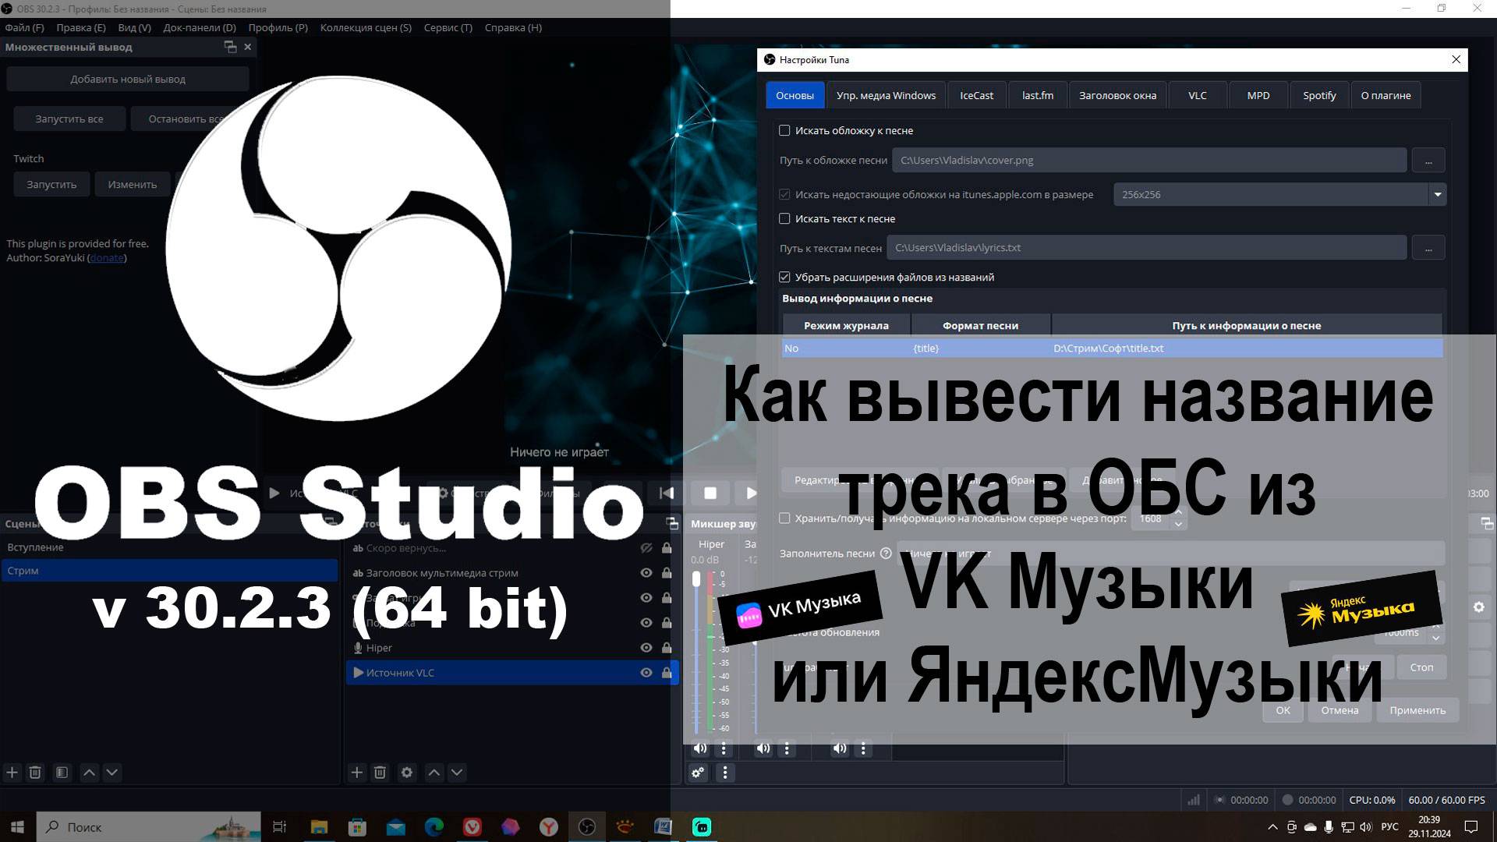The width and height of the screenshot is (1497, 842).
Task: Float the Источники dock with its window icon
Action: [x=672, y=523]
